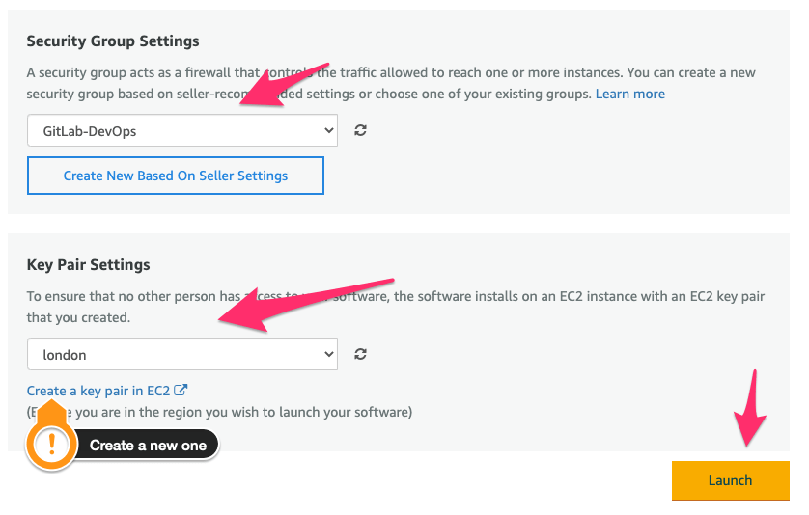Click the key pair description paragraph
Viewport: 809px width, 515px height.
[386, 307]
